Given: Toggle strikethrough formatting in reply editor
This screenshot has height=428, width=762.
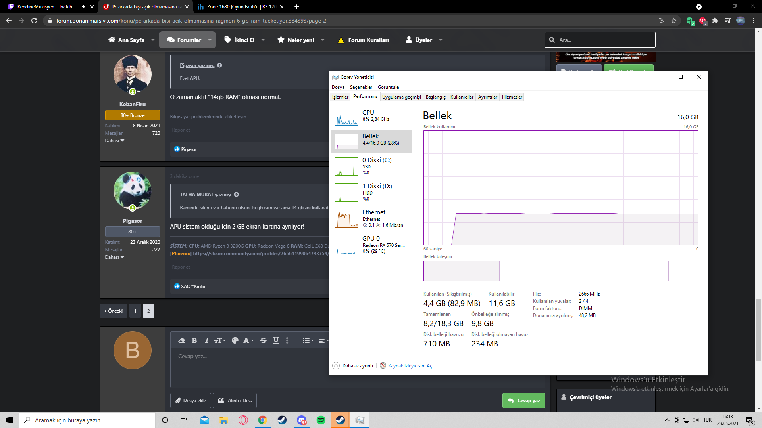Looking at the screenshot, I should point(263,340).
